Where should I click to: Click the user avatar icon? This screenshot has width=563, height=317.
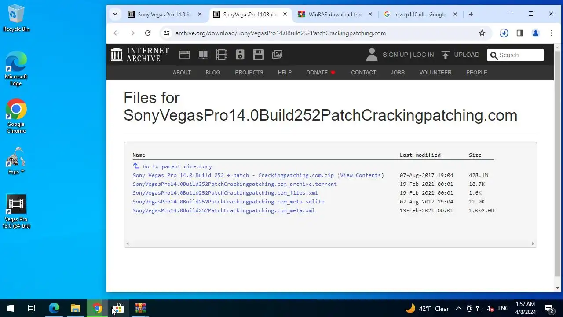tap(372, 55)
